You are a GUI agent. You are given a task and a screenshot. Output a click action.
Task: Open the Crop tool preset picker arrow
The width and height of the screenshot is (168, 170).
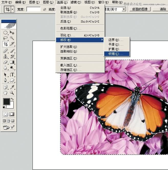click(13, 9)
